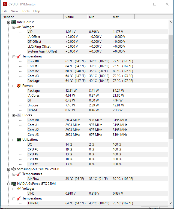Image resolution: width=174 pixels, height=209 pixels.
Task: Click the flame icon next to Powers
Action: [19, 86]
